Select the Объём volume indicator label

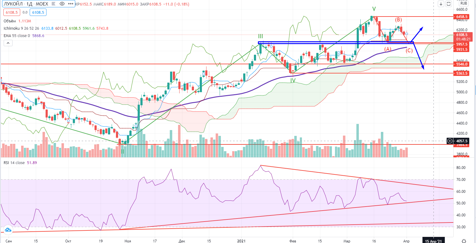pyautogui.click(x=10, y=21)
